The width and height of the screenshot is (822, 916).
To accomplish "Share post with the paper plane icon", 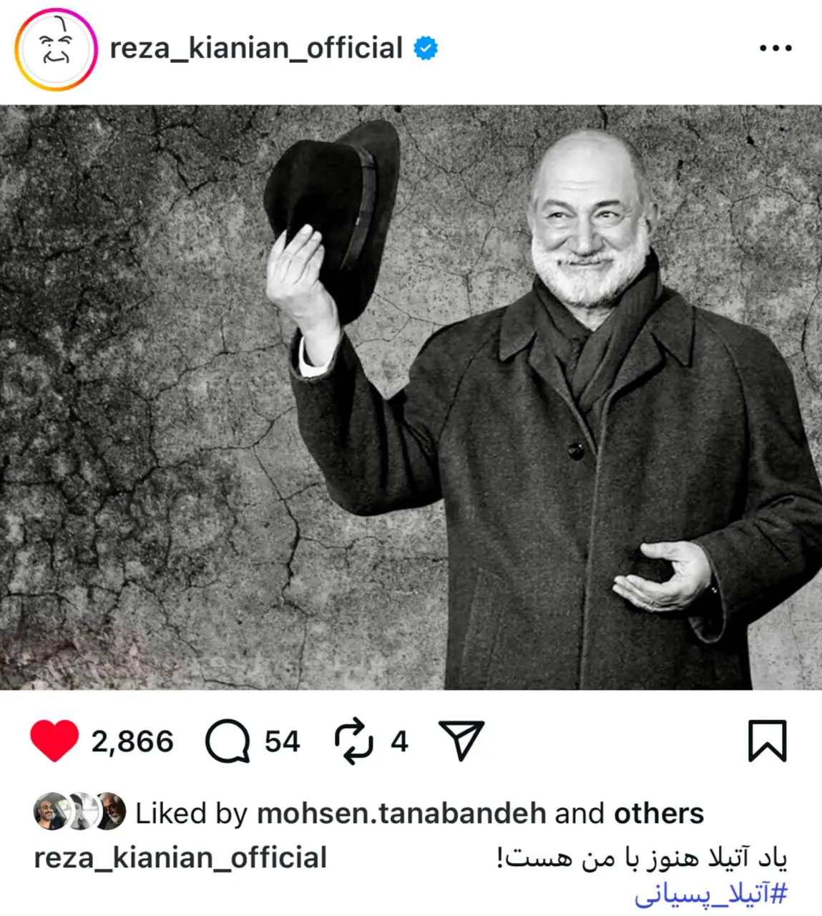I will click(x=461, y=740).
